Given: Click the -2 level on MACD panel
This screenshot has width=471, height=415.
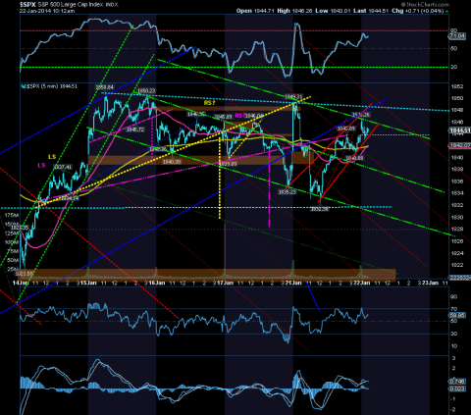Looking at the screenshot, I should tap(453, 409).
